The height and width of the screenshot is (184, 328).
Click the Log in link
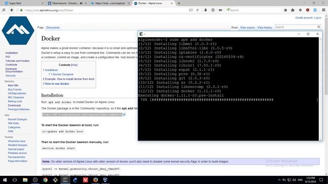[x=318, y=18]
